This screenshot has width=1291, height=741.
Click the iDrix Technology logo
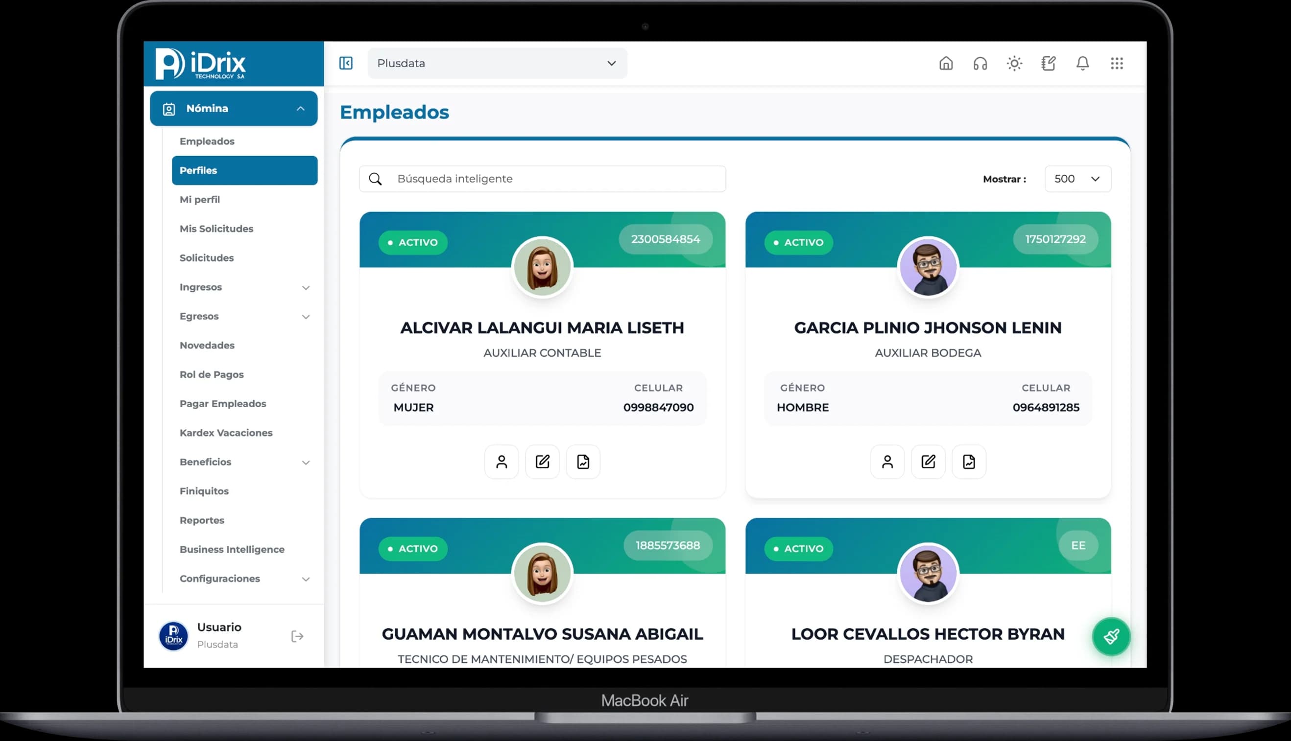click(x=200, y=64)
